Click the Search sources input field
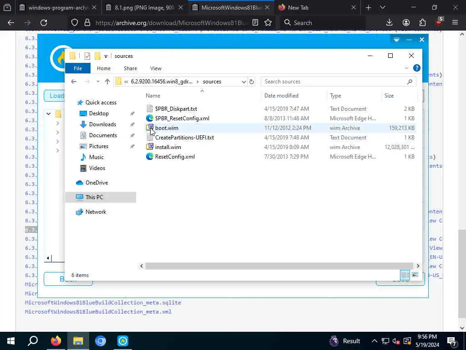The width and height of the screenshot is (466, 350). (x=339, y=82)
